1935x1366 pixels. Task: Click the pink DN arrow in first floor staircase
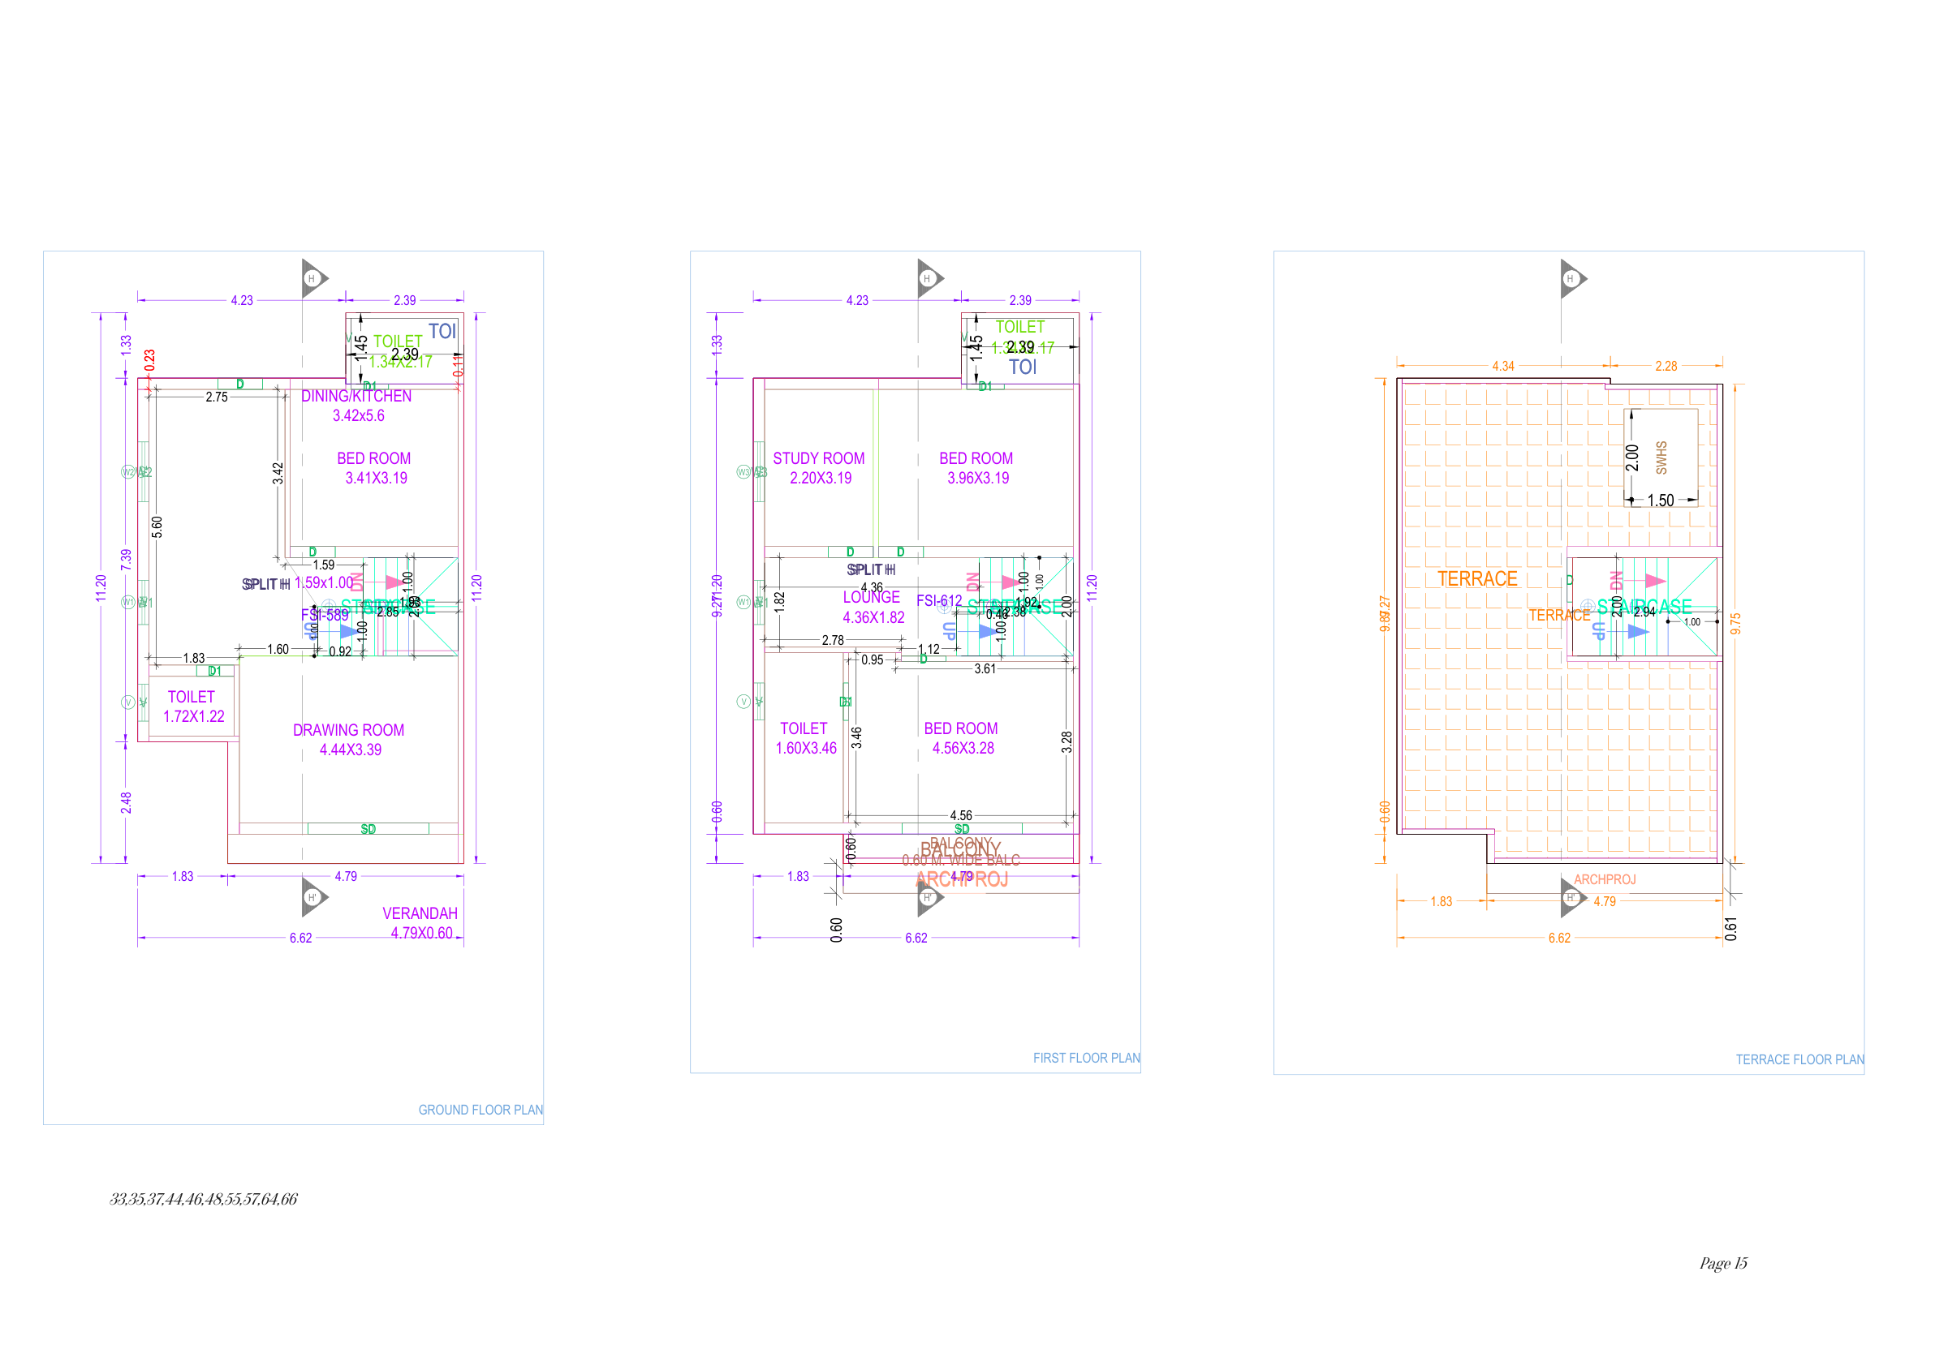(x=1011, y=582)
